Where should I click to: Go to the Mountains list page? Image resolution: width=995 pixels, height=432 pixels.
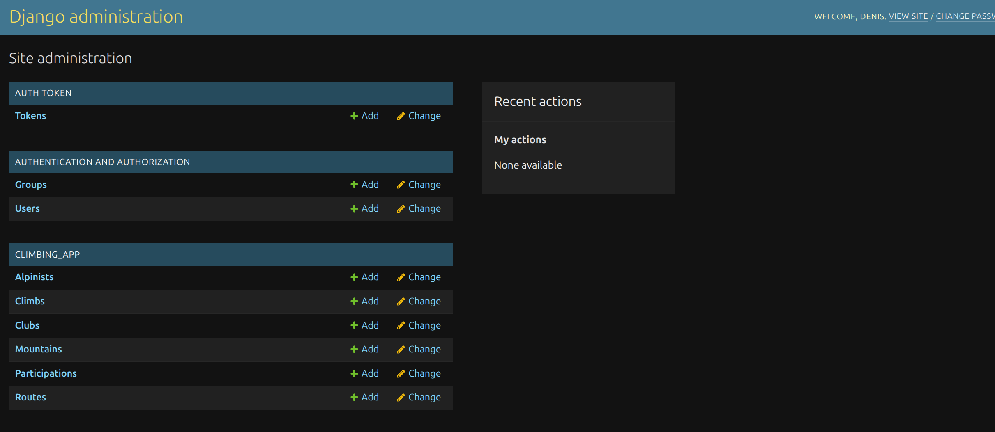click(x=38, y=349)
